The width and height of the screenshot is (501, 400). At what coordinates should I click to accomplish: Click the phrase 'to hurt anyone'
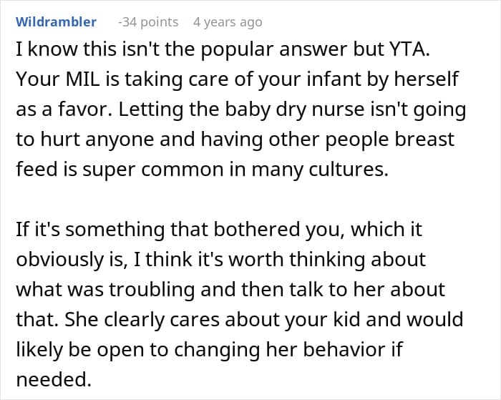(x=84, y=140)
